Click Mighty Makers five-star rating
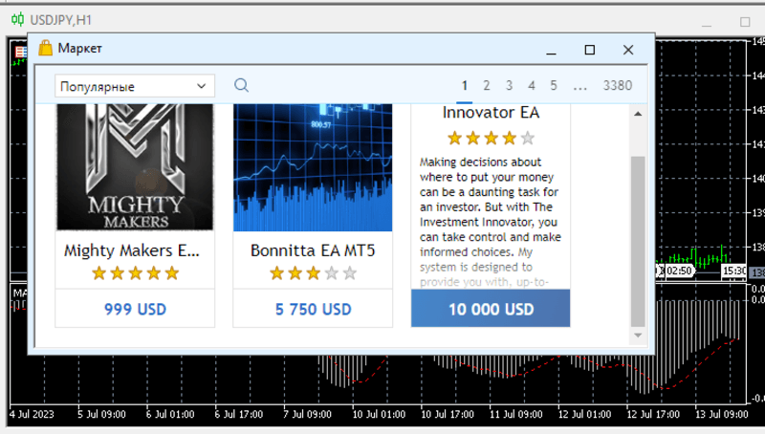765x434 pixels. [x=135, y=273]
